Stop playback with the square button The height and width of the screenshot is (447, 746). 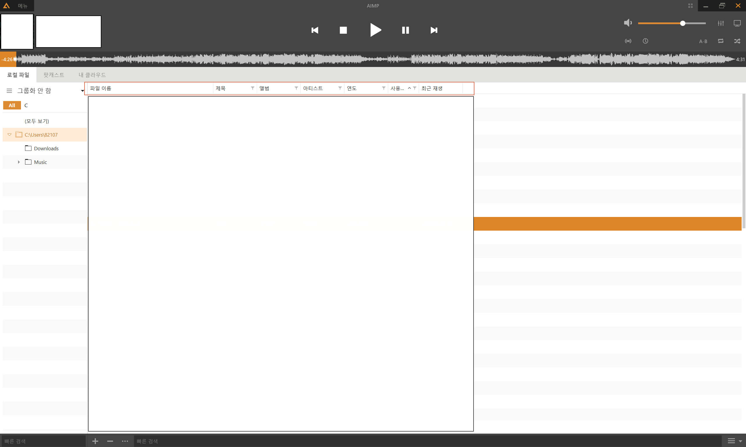coord(343,30)
